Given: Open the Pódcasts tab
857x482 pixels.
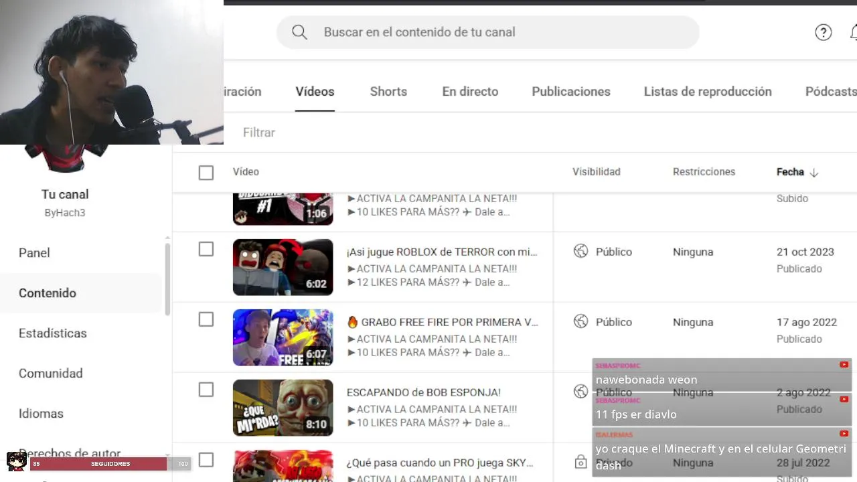Looking at the screenshot, I should (x=831, y=92).
